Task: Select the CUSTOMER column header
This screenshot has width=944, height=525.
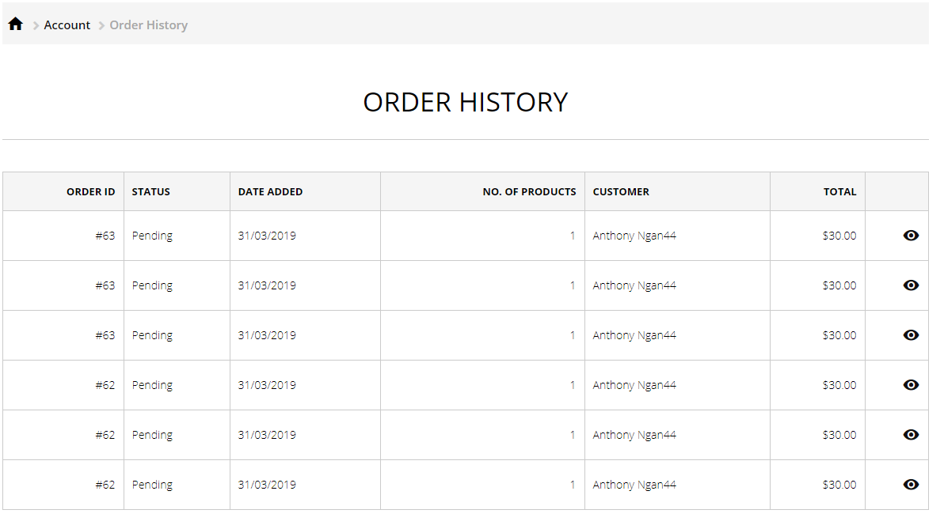Action: click(621, 192)
